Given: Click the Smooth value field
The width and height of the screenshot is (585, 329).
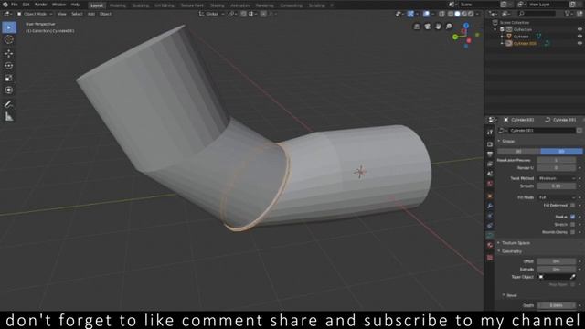Looking at the screenshot, I should click(557, 186).
